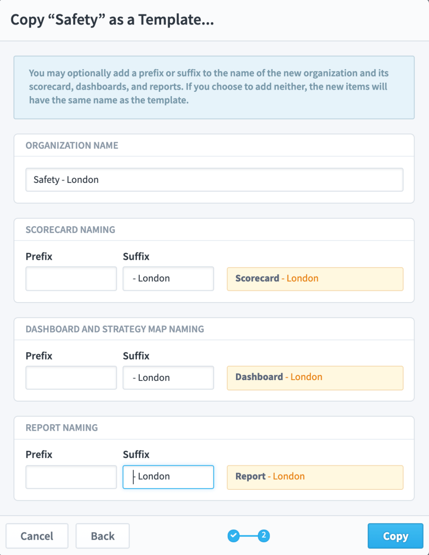Viewport: 429px width, 555px height.
Task: Click the Scorecard - London preview badge
Action: [315, 279]
